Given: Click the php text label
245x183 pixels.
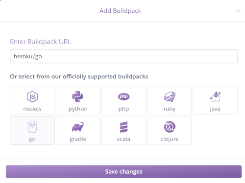Looking at the screenshot, I should (x=123, y=109).
